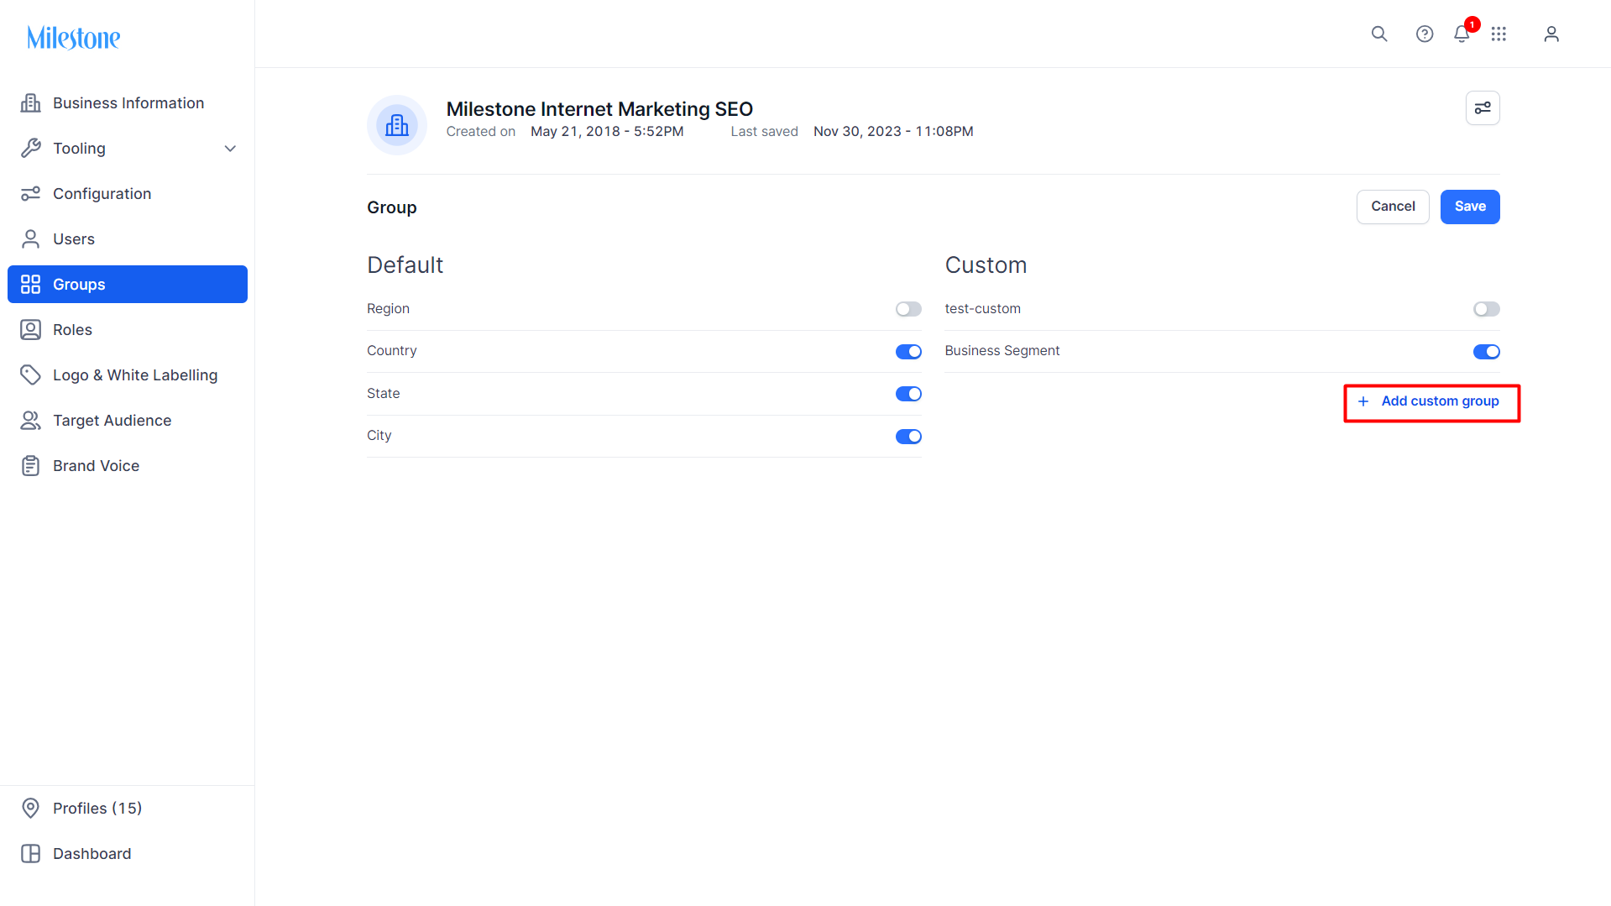Navigate to Roles

[128, 330]
